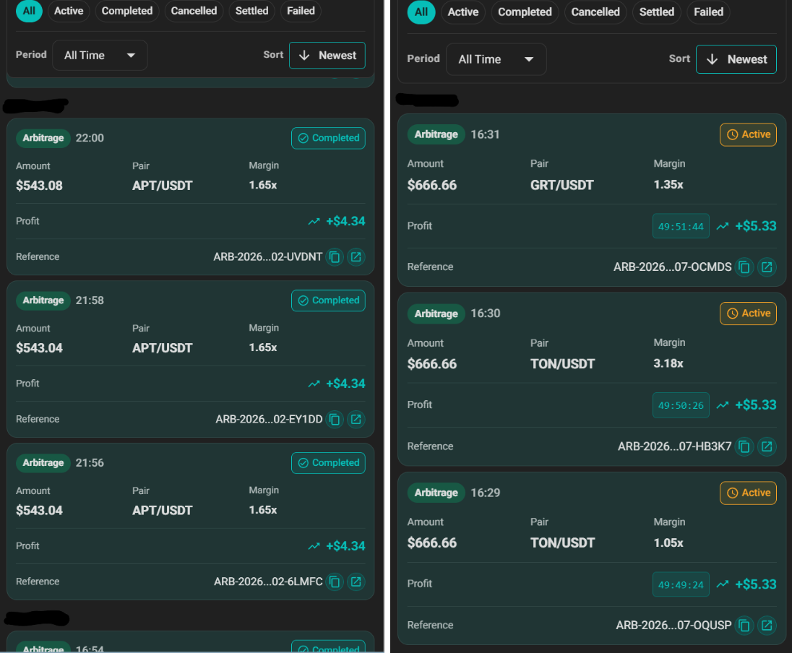Select the Settled filter in the left panel

tap(251, 11)
